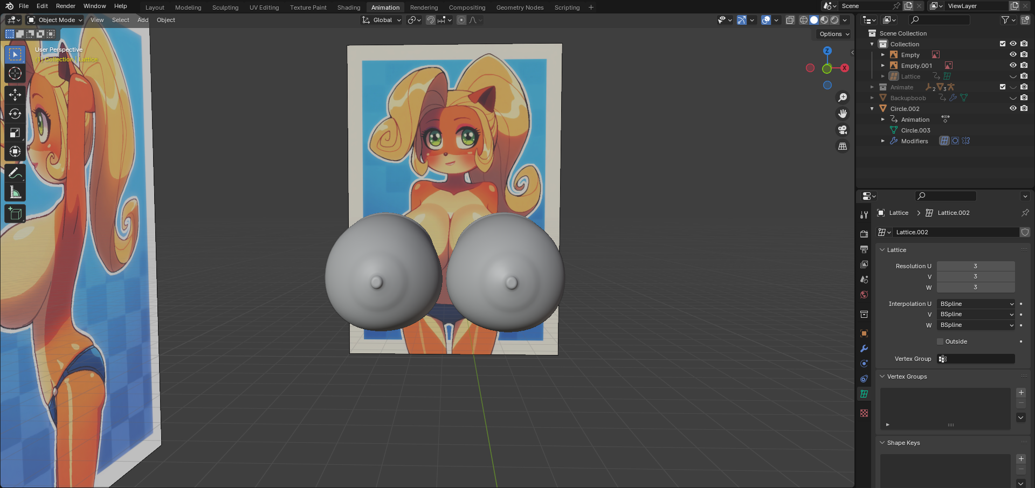The width and height of the screenshot is (1035, 488).
Task: Disable Backupboob rendering via camera icon
Action: pos(1024,97)
